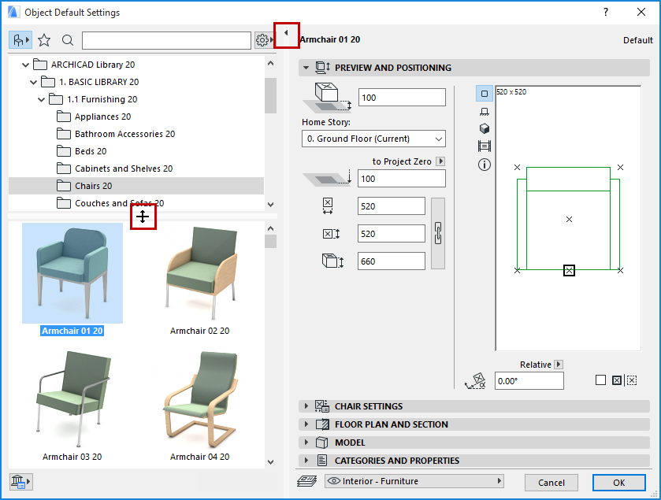Image resolution: width=661 pixels, height=500 pixels.
Task: Toggle the mirror object checkbox with X
Action: click(617, 380)
